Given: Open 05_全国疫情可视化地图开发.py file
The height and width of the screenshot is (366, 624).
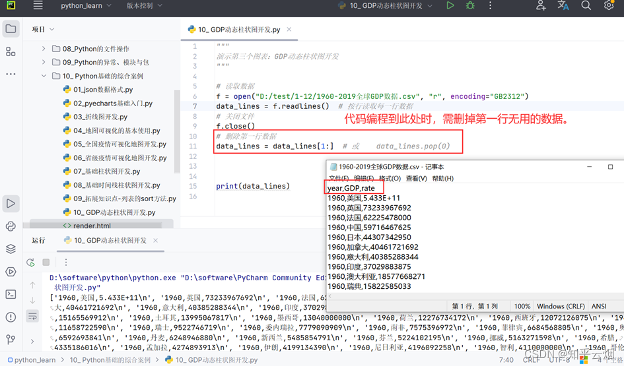Looking at the screenshot, I should 115,144.
